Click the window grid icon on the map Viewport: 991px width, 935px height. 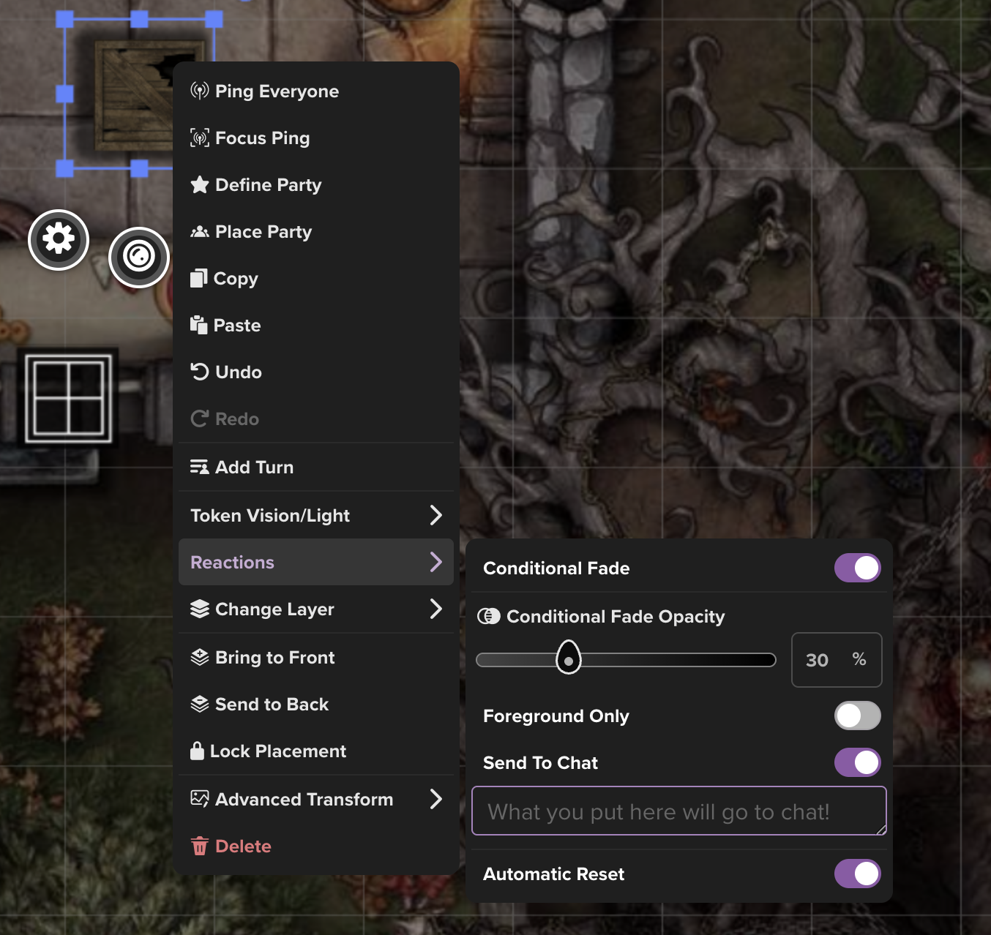click(69, 398)
